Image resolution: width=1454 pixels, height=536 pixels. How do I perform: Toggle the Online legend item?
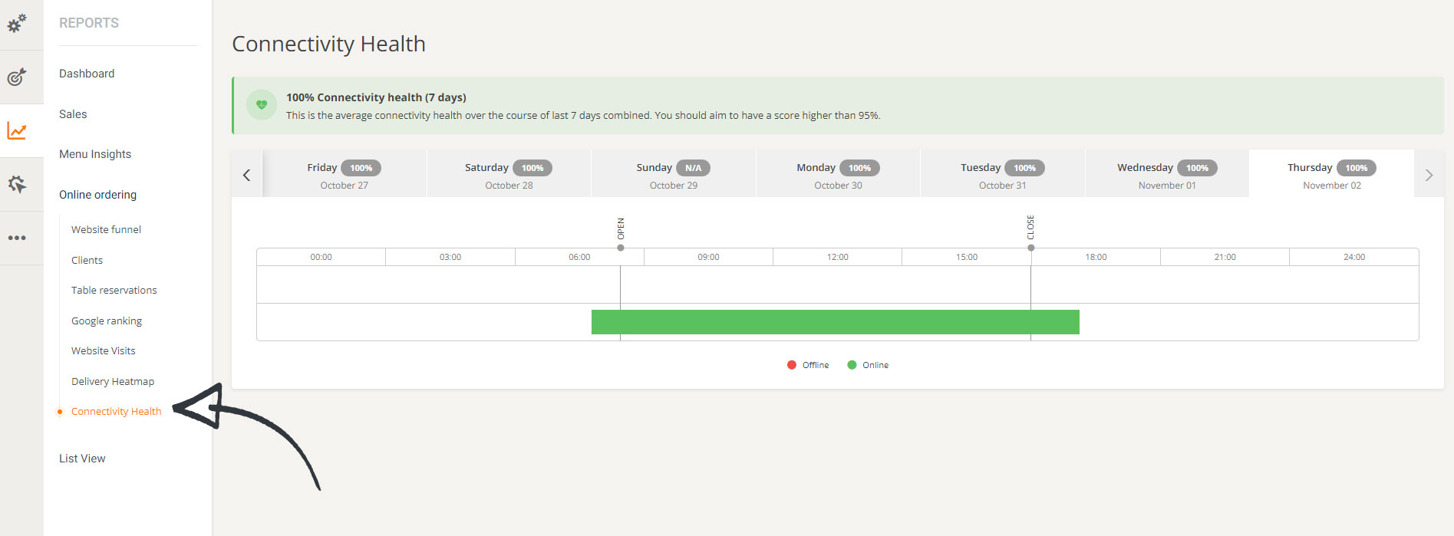tap(868, 365)
